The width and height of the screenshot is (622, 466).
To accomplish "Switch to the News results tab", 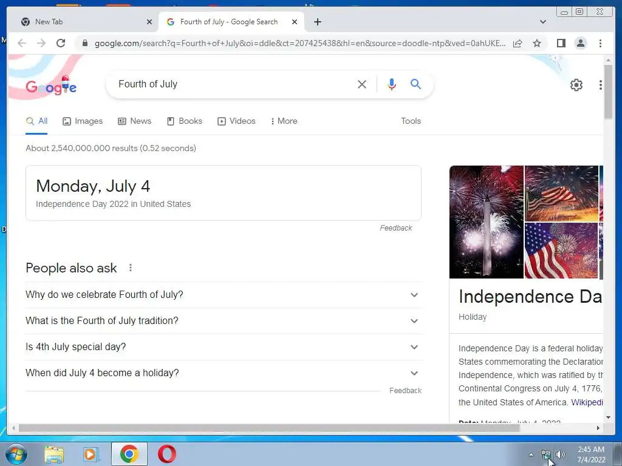I will [134, 121].
